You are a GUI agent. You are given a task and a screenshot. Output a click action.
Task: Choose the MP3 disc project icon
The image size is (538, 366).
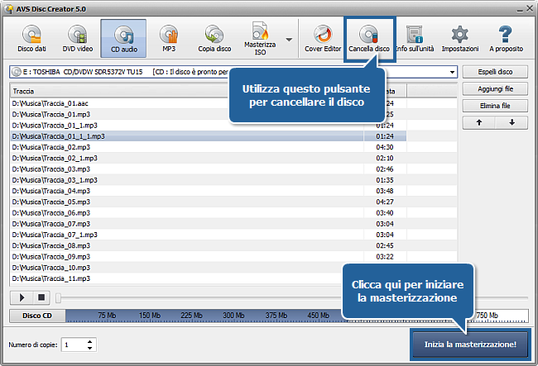click(169, 38)
